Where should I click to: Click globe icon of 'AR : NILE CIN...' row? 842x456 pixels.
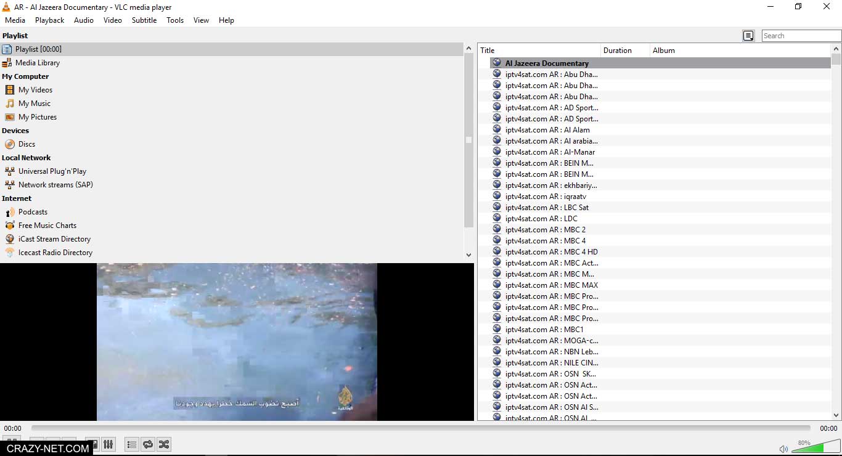[497, 362]
